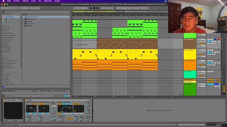The image size is (227, 127).
Task: Toggle activator on 3 Kontakt track
Action: (210, 40)
